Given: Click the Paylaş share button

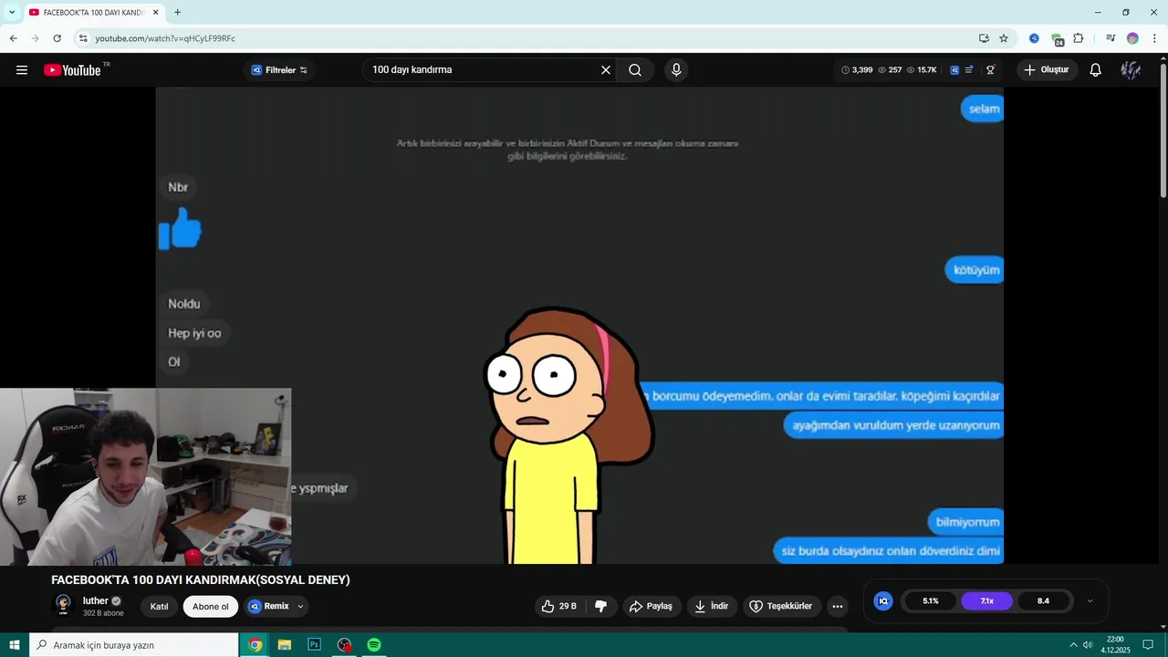Looking at the screenshot, I should click(x=651, y=606).
